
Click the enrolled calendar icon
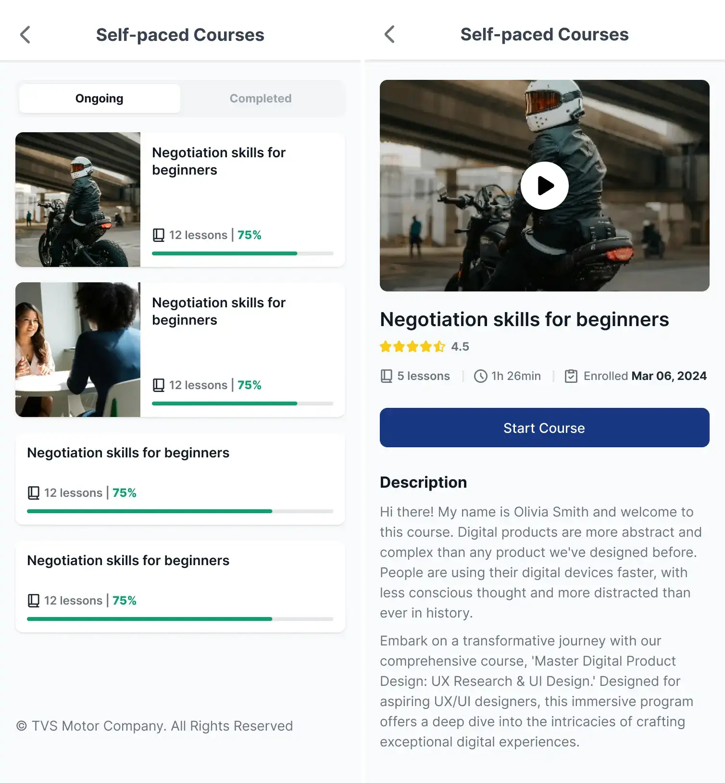571,376
